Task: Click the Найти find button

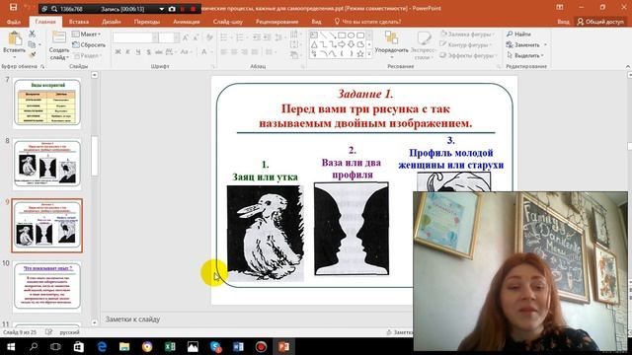Action: [x=518, y=35]
